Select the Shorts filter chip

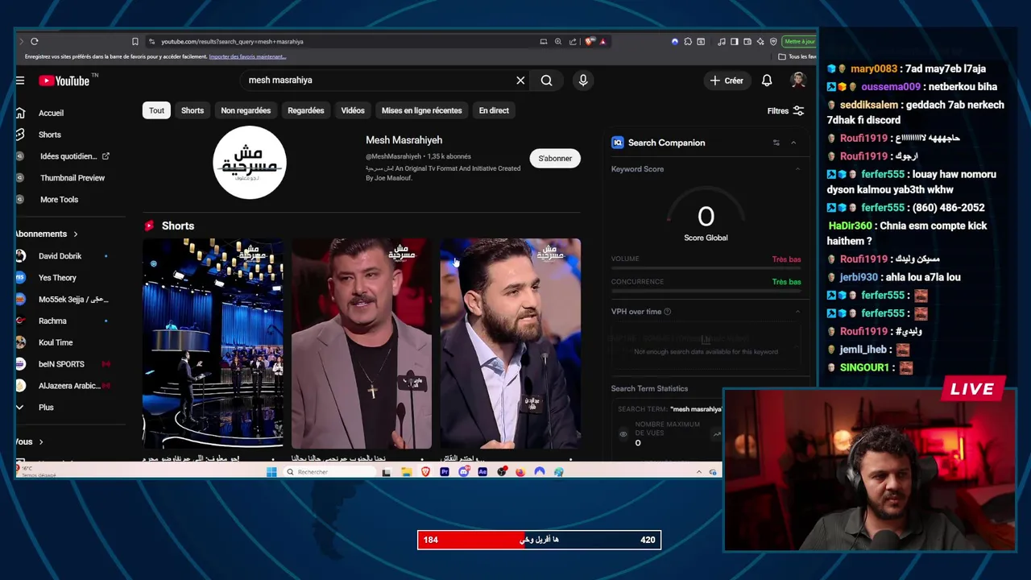coord(193,110)
